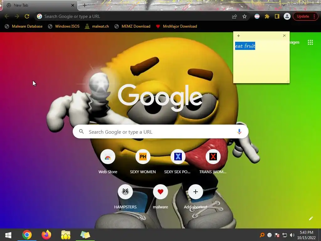Click the flag with red X tray icon

[x=277, y=235]
